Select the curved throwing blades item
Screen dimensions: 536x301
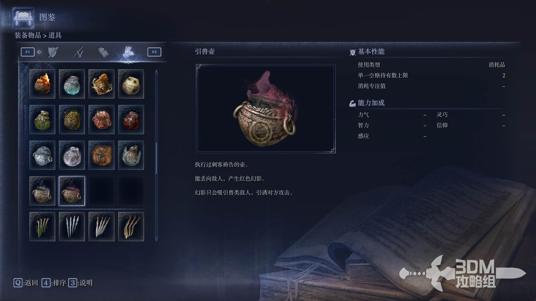click(x=131, y=227)
